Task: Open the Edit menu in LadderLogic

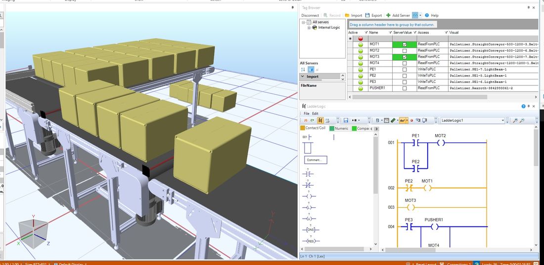Action: click(x=315, y=114)
